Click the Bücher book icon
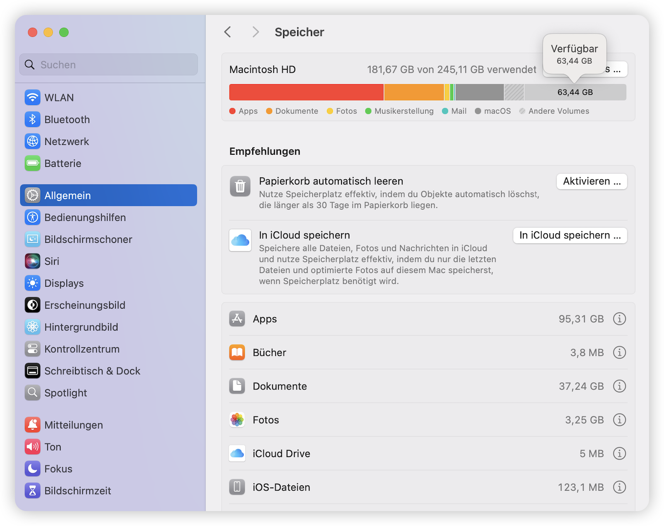Screen dimensions: 664x526 click(x=237, y=353)
